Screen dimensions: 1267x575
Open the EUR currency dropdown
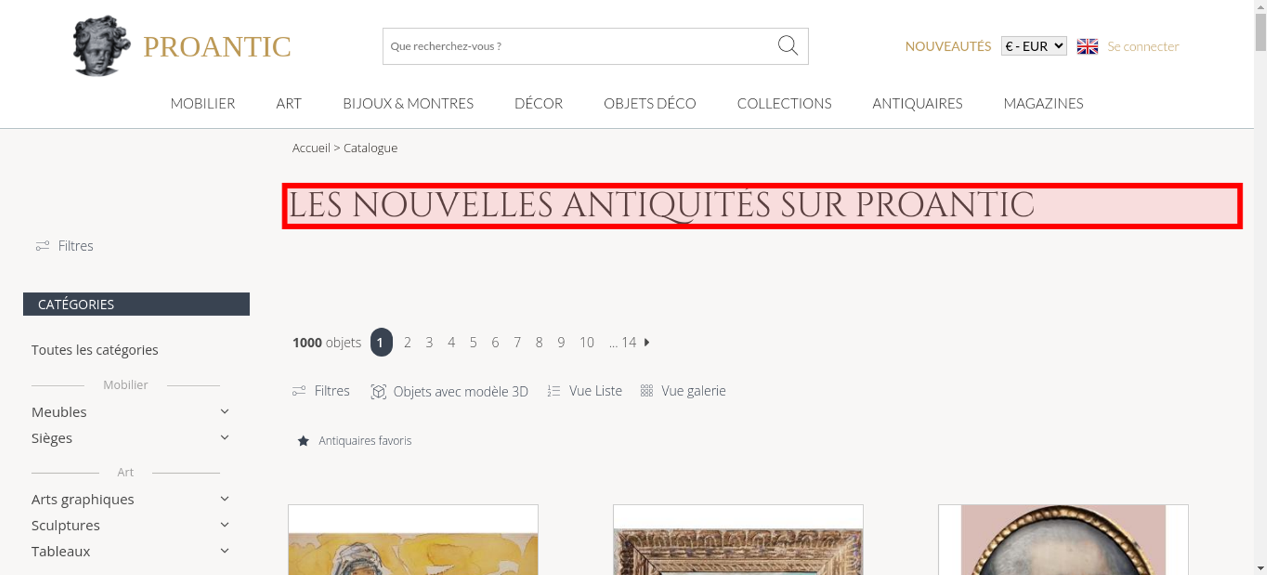(x=1033, y=46)
